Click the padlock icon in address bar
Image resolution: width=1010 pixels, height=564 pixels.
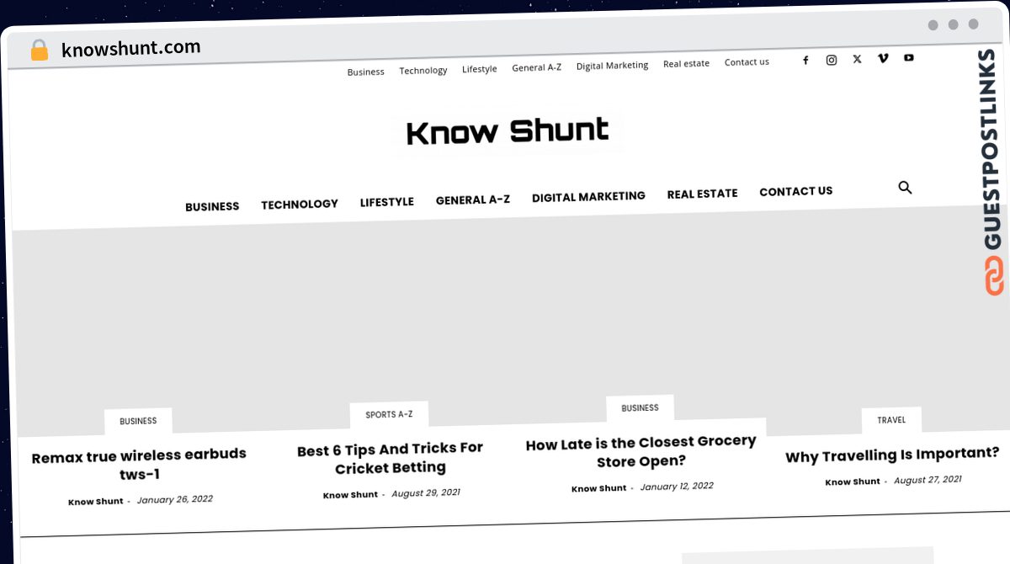point(40,51)
